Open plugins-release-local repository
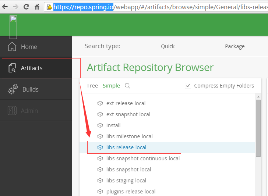Image resolution: width=268 pixels, height=196 pixels. [x=131, y=192]
